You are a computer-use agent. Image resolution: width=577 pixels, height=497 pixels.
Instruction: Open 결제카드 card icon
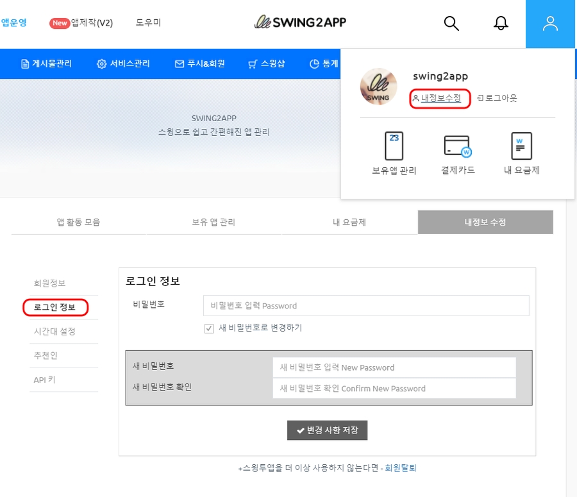point(458,146)
